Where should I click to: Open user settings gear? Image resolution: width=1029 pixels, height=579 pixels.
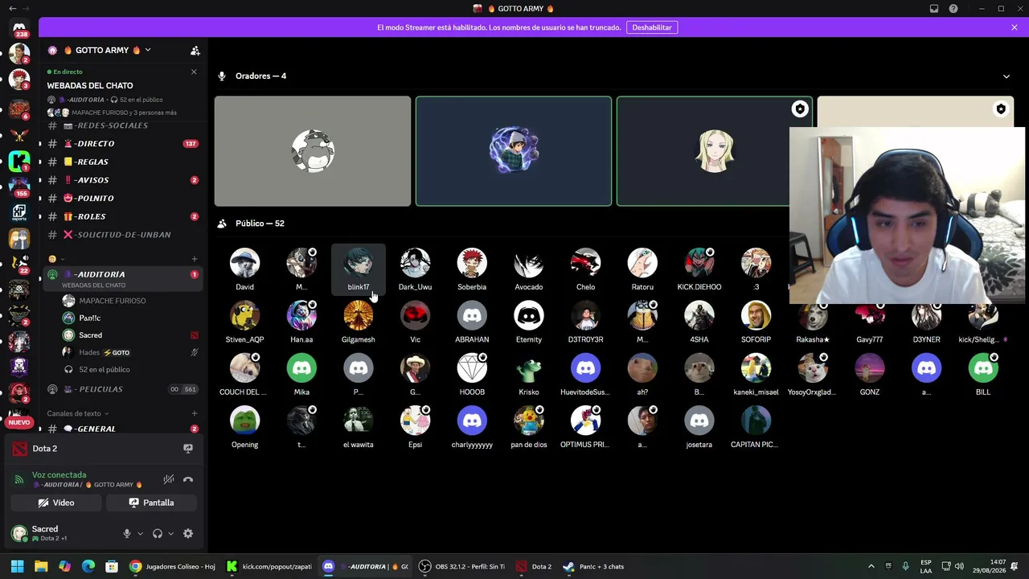pos(188,533)
